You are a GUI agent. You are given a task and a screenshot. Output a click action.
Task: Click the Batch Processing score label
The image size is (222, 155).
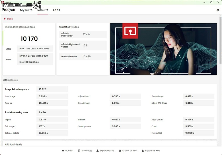[x=17, y=112]
